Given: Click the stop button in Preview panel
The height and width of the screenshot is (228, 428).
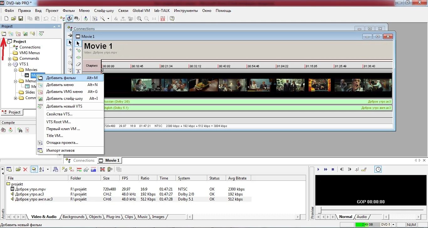Looking at the screenshot, I should coord(333,169).
